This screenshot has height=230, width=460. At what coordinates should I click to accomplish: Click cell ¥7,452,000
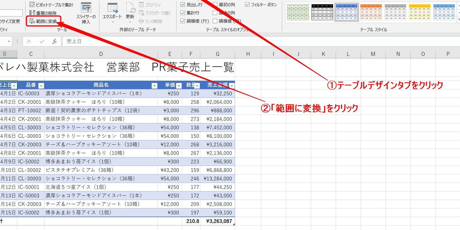coord(218,128)
